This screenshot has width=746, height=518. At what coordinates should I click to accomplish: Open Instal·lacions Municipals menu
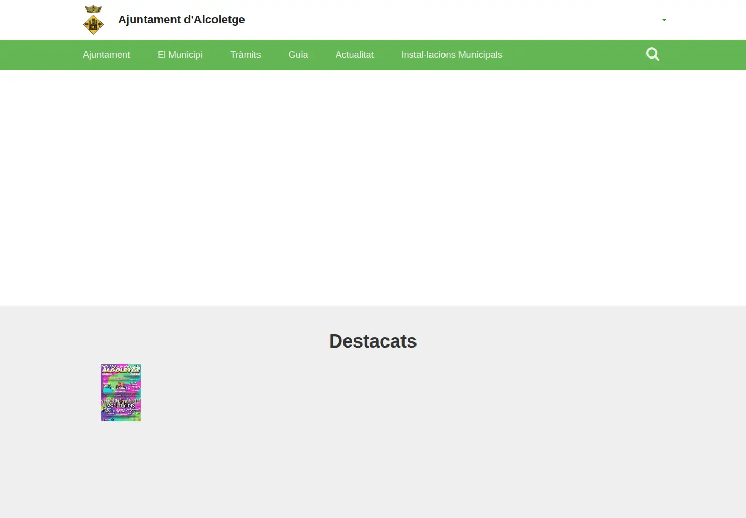(452, 55)
